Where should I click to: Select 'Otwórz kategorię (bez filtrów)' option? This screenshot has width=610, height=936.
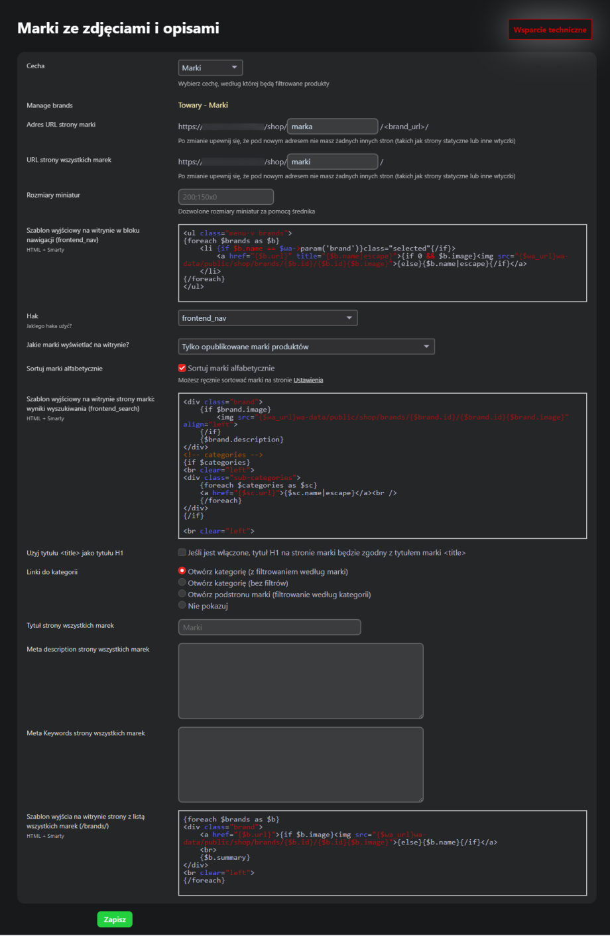(x=182, y=583)
